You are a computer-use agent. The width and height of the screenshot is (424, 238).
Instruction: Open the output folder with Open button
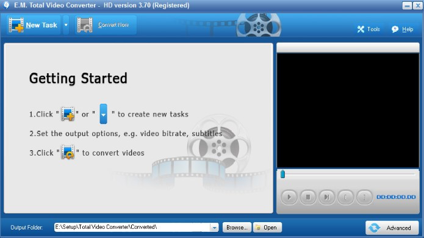(x=267, y=228)
